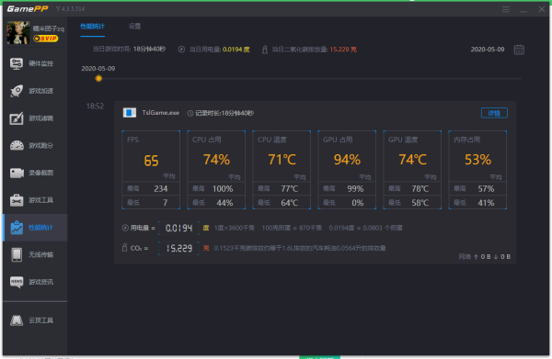Click the TslGame.exe application icon
The image size is (552, 359).
[x=129, y=113]
